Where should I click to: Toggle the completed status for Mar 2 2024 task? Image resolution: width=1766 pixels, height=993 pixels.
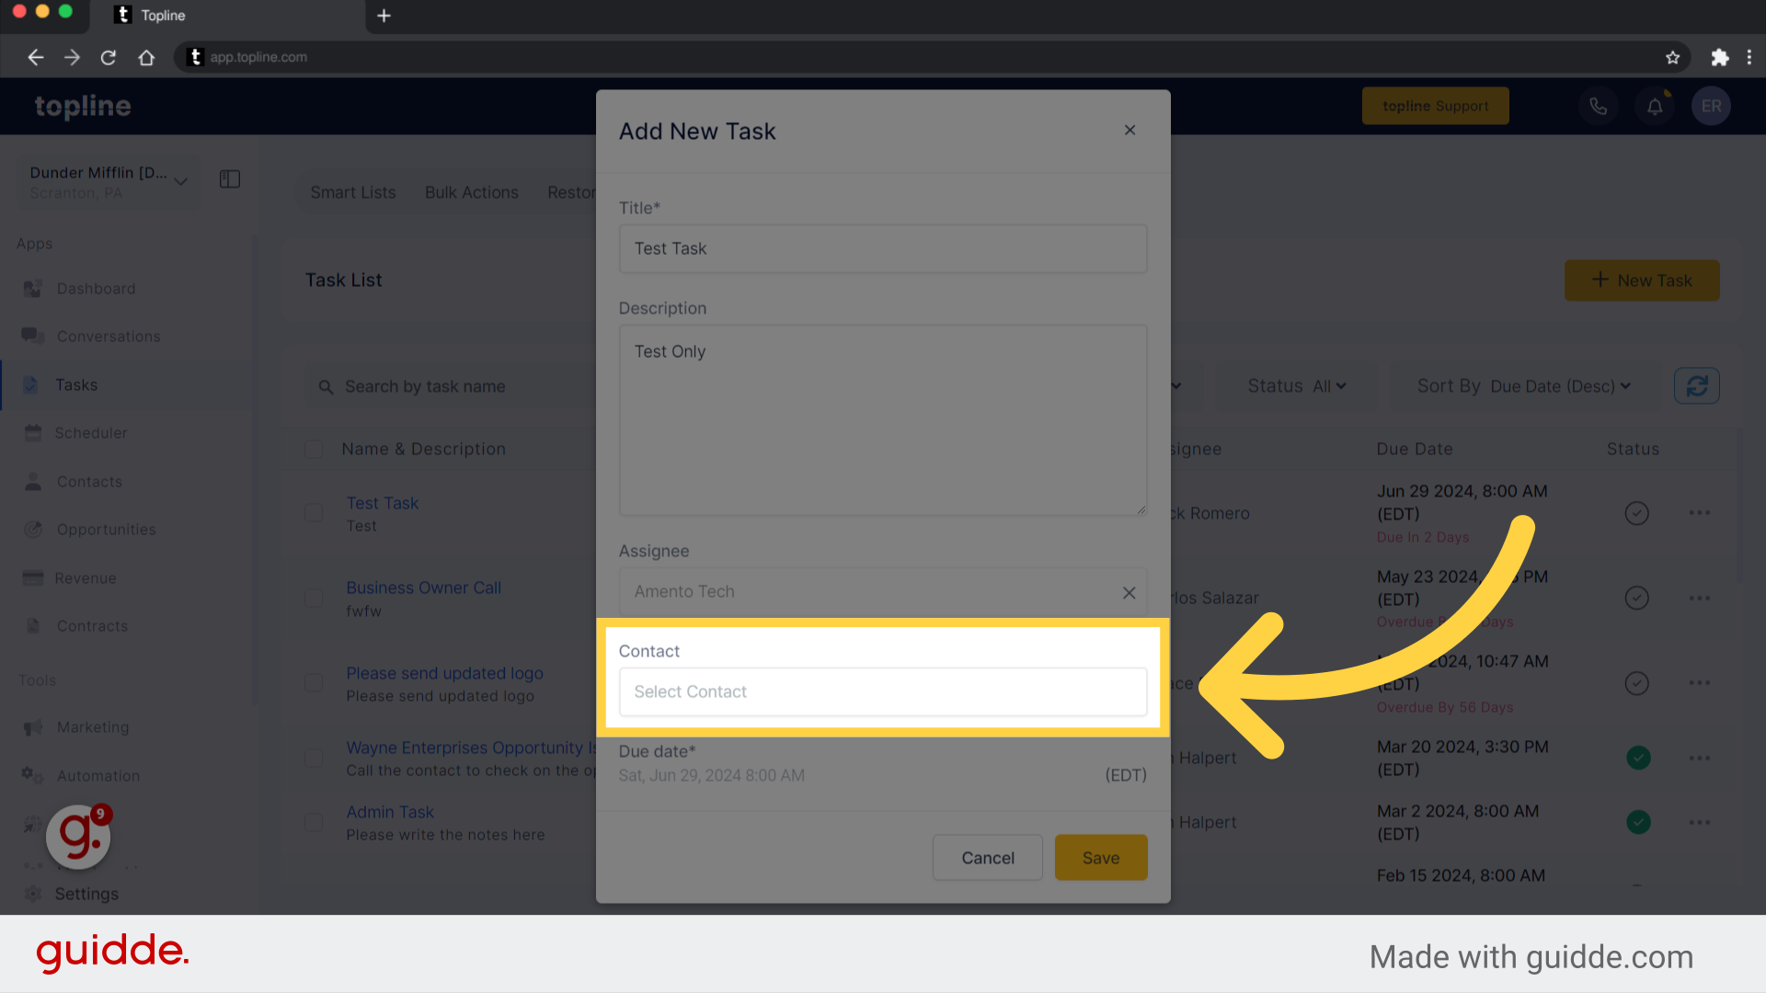[1637, 822]
